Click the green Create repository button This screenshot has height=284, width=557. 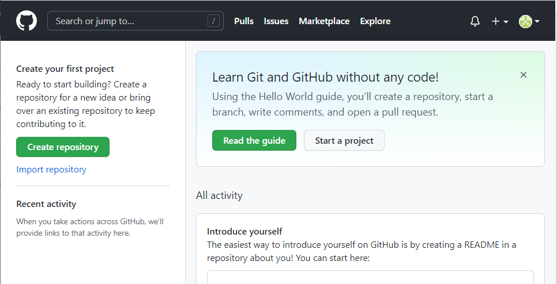pyautogui.click(x=63, y=147)
